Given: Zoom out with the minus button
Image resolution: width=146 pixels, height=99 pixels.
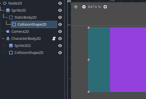Looking at the screenshot, I should point(84,7).
